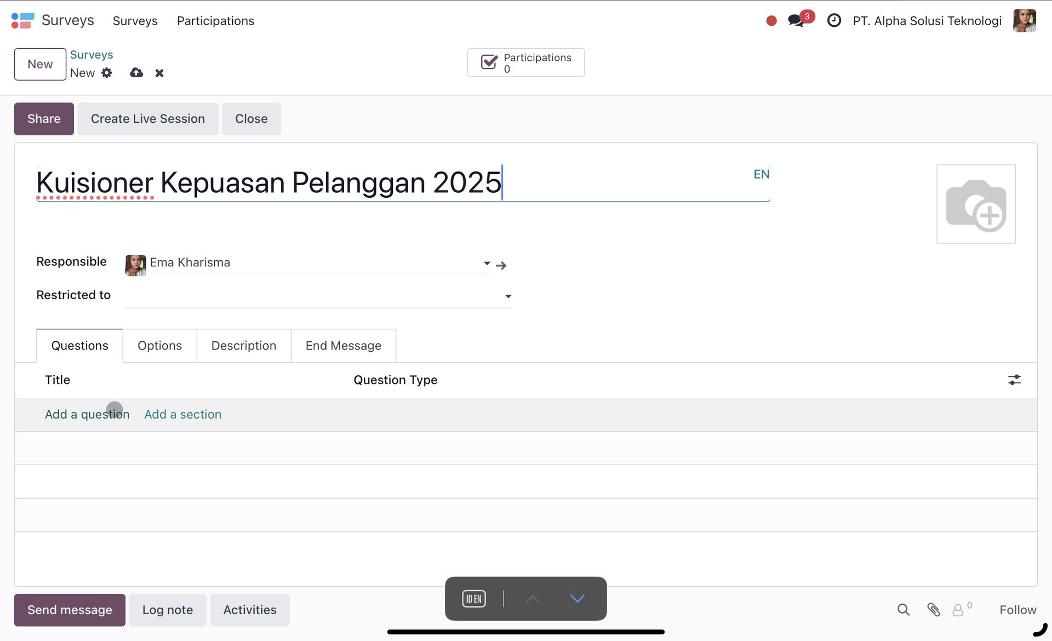Screen dimensions: 1052x641
Task: Open column settings sliders icon
Action: 1014,380
